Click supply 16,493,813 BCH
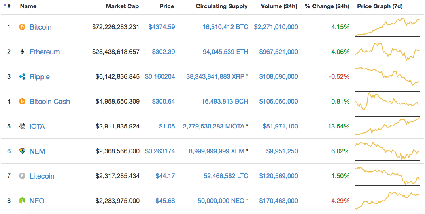Viewport: 425px width, 214px height. coord(225,102)
